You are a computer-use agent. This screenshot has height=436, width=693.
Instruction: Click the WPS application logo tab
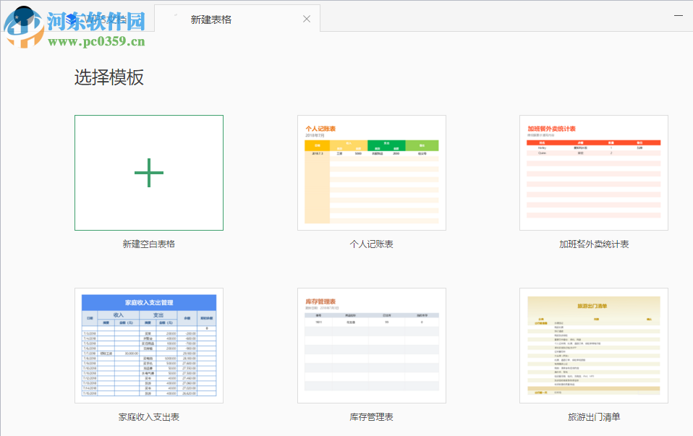(x=72, y=18)
